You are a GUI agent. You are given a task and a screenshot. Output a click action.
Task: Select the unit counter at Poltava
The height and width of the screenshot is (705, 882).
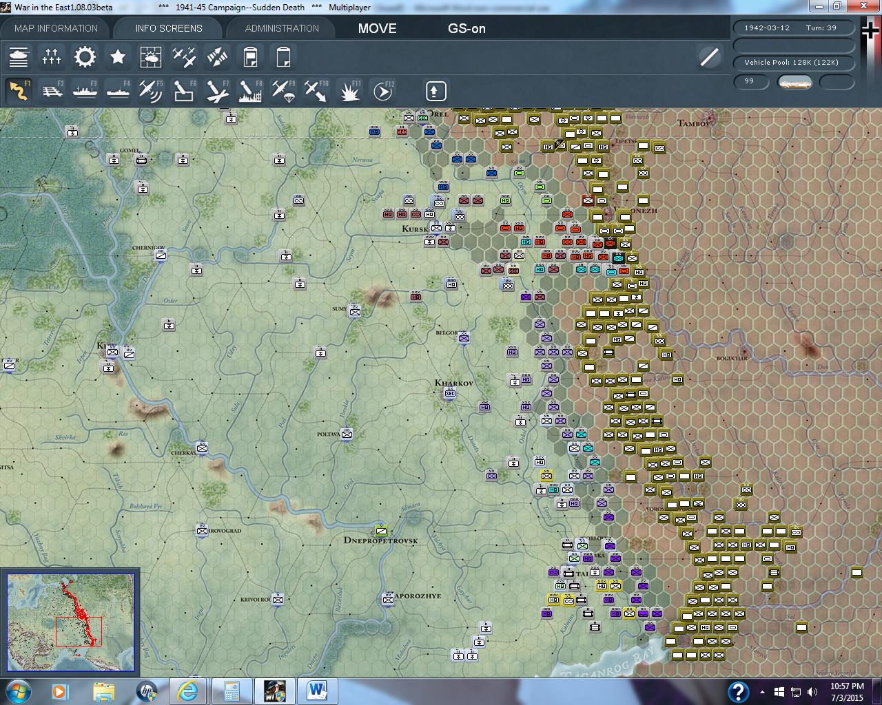(x=347, y=434)
